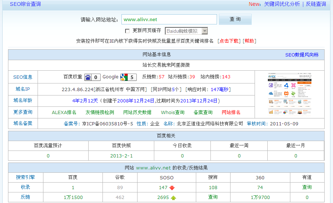The image size is (333, 203).
Task: Click the 360 反链 value 1万9700
Action: coord(260,198)
